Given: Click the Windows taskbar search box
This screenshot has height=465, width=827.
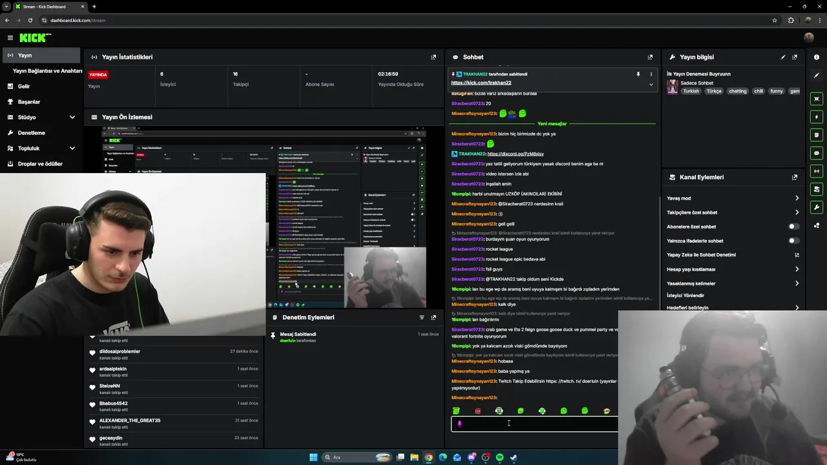Looking at the screenshot, I should pyautogui.click(x=357, y=457).
